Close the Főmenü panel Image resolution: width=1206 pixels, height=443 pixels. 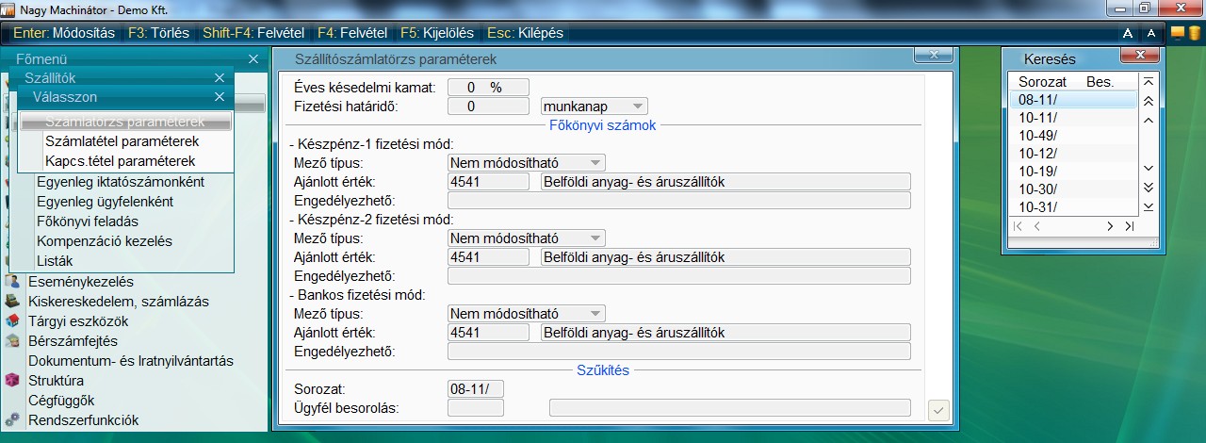pyautogui.click(x=253, y=59)
